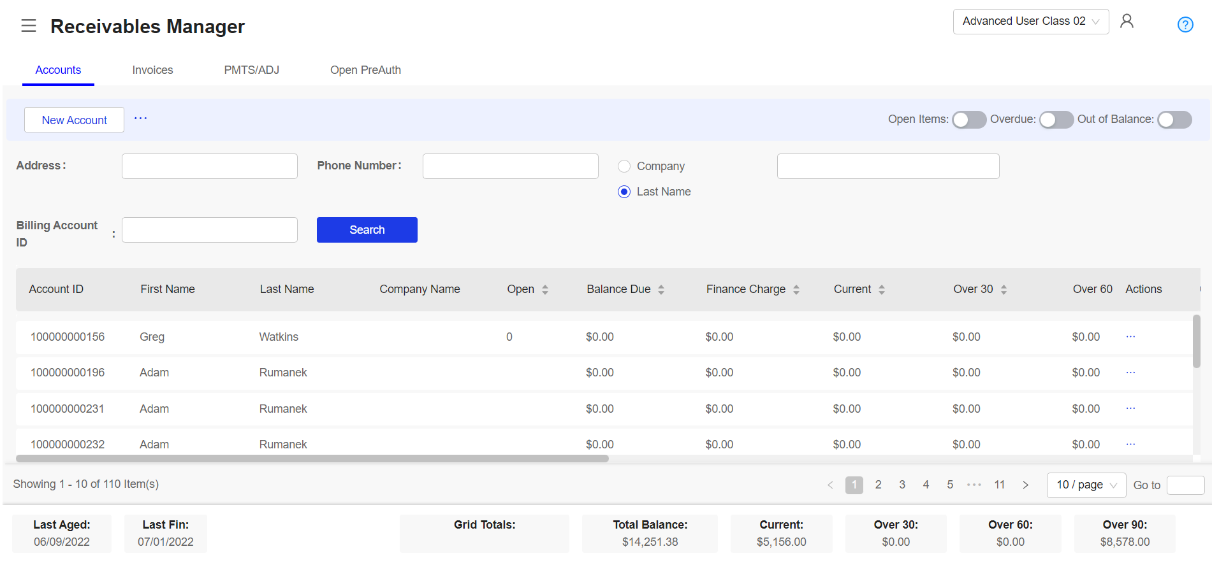Sort by the Balance Due column
The width and height of the screenshot is (1212, 563).
tap(661, 290)
